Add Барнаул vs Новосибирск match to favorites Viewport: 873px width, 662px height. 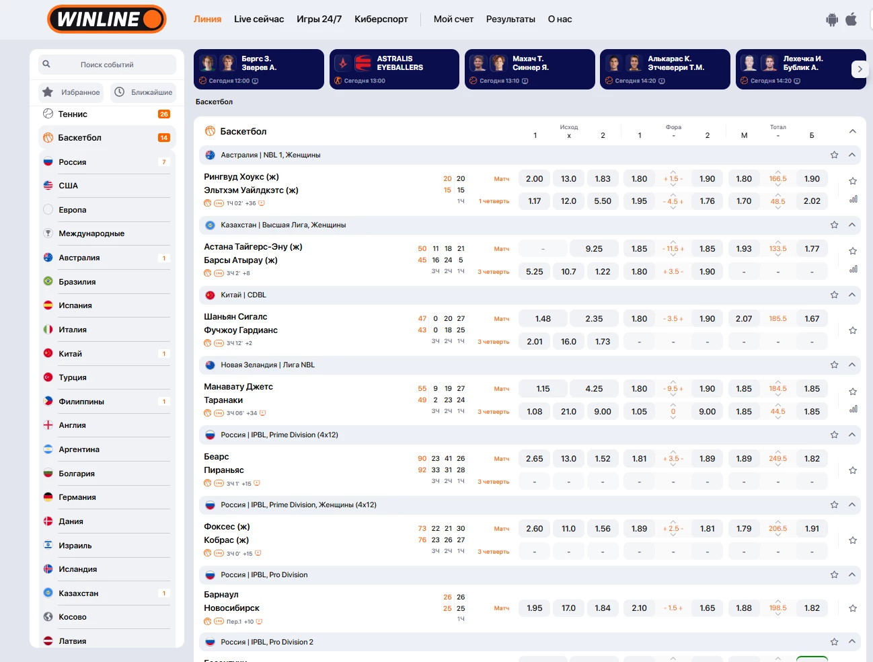point(853,608)
